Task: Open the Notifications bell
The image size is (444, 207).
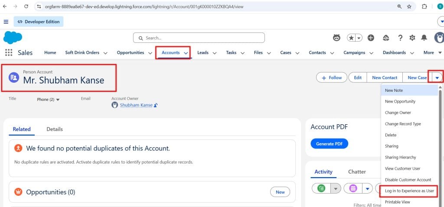Action: click(424, 38)
